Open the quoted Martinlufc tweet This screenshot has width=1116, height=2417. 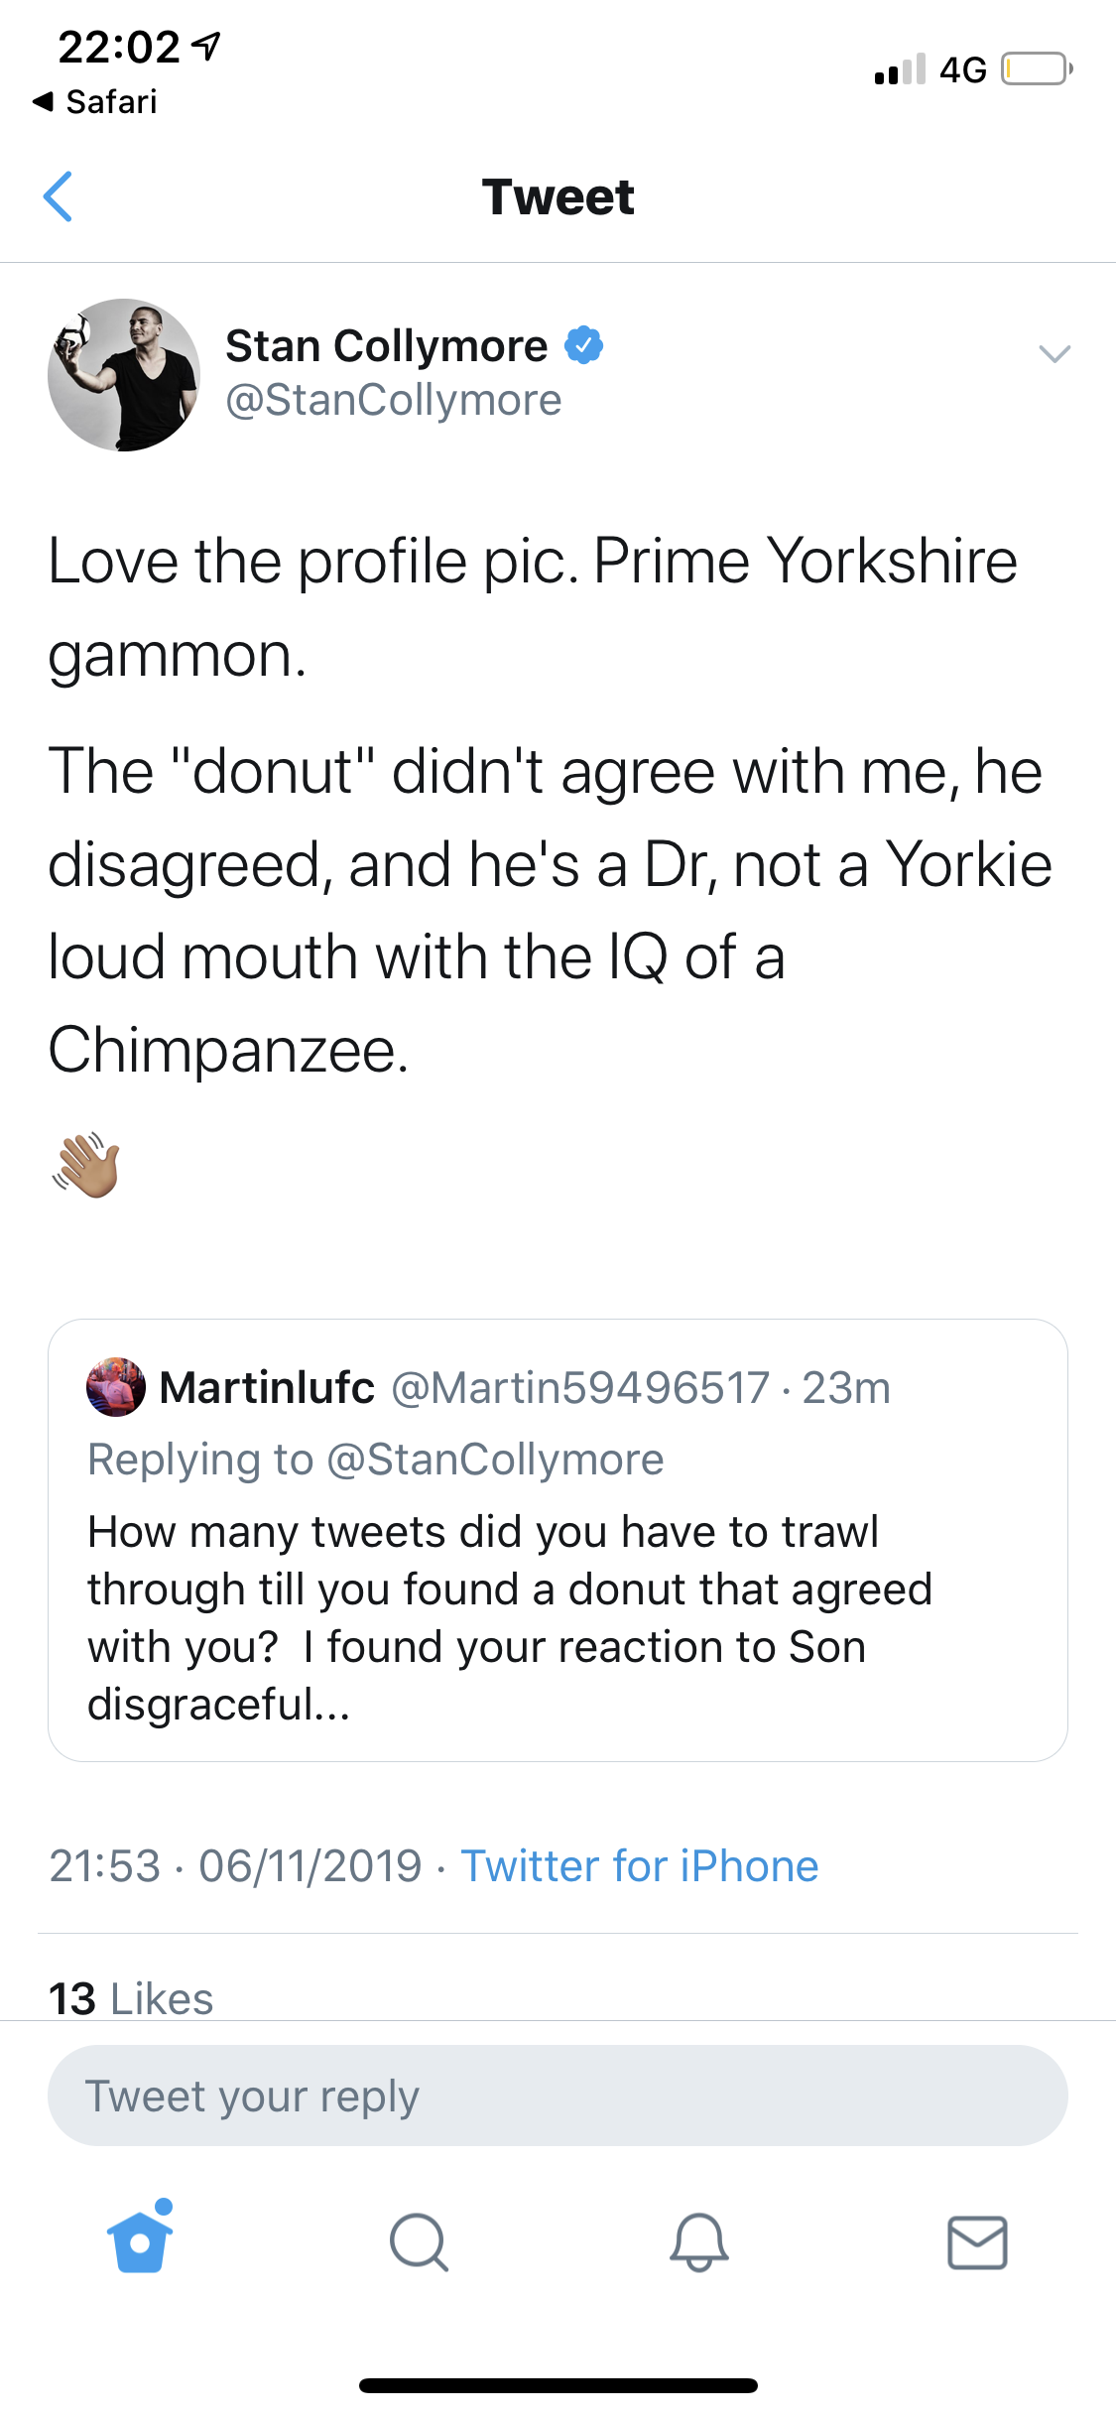pos(558,1588)
